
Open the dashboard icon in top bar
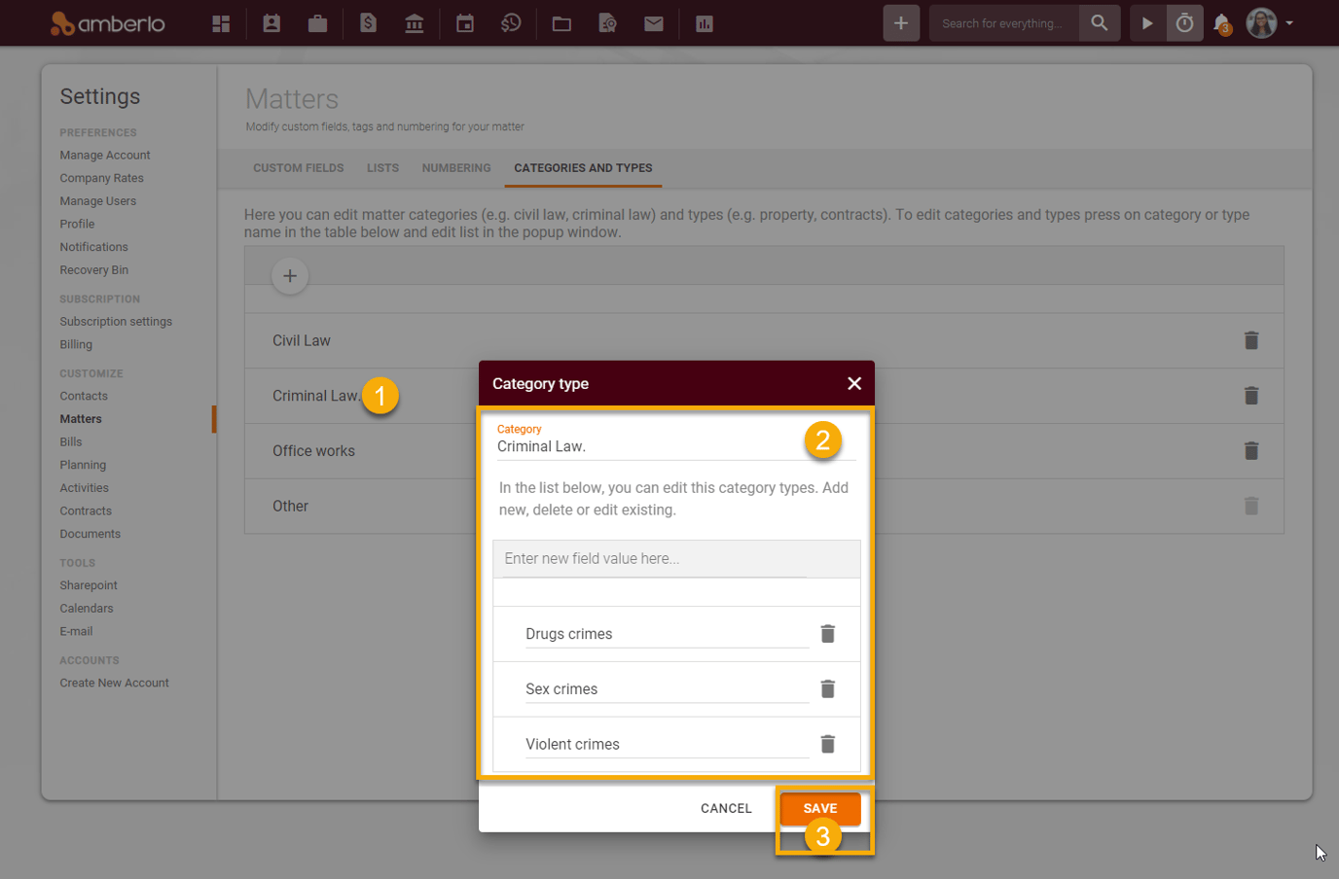click(x=221, y=23)
